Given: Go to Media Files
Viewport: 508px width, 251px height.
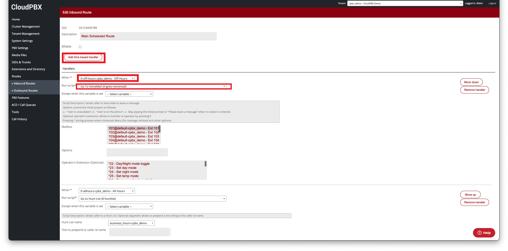Looking at the screenshot, I should tap(19, 55).
